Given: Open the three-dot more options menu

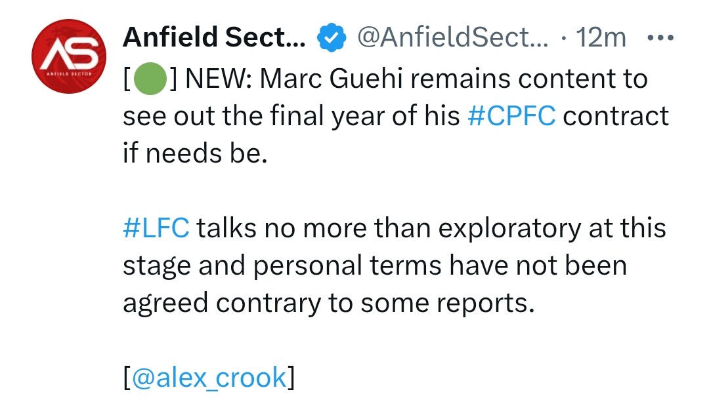Looking at the screenshot, I should point(660,38).
